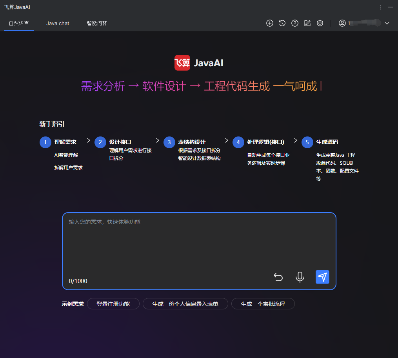This screenshot has height=358, width=398.
Task: Open the three-dot more options menu
Action: 380,7
